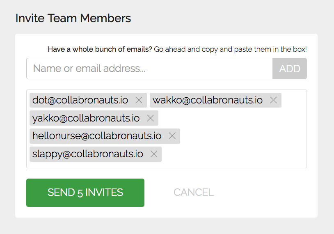
Task: Click the gray background right of the heading
Action: pyautogui.click(x=230, y=18)
